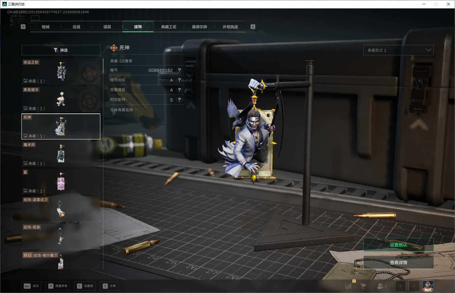Select the 联动 挂饰-维什戴尔 charm item
The image size is (455, 293).
click(x=61, y=261)
